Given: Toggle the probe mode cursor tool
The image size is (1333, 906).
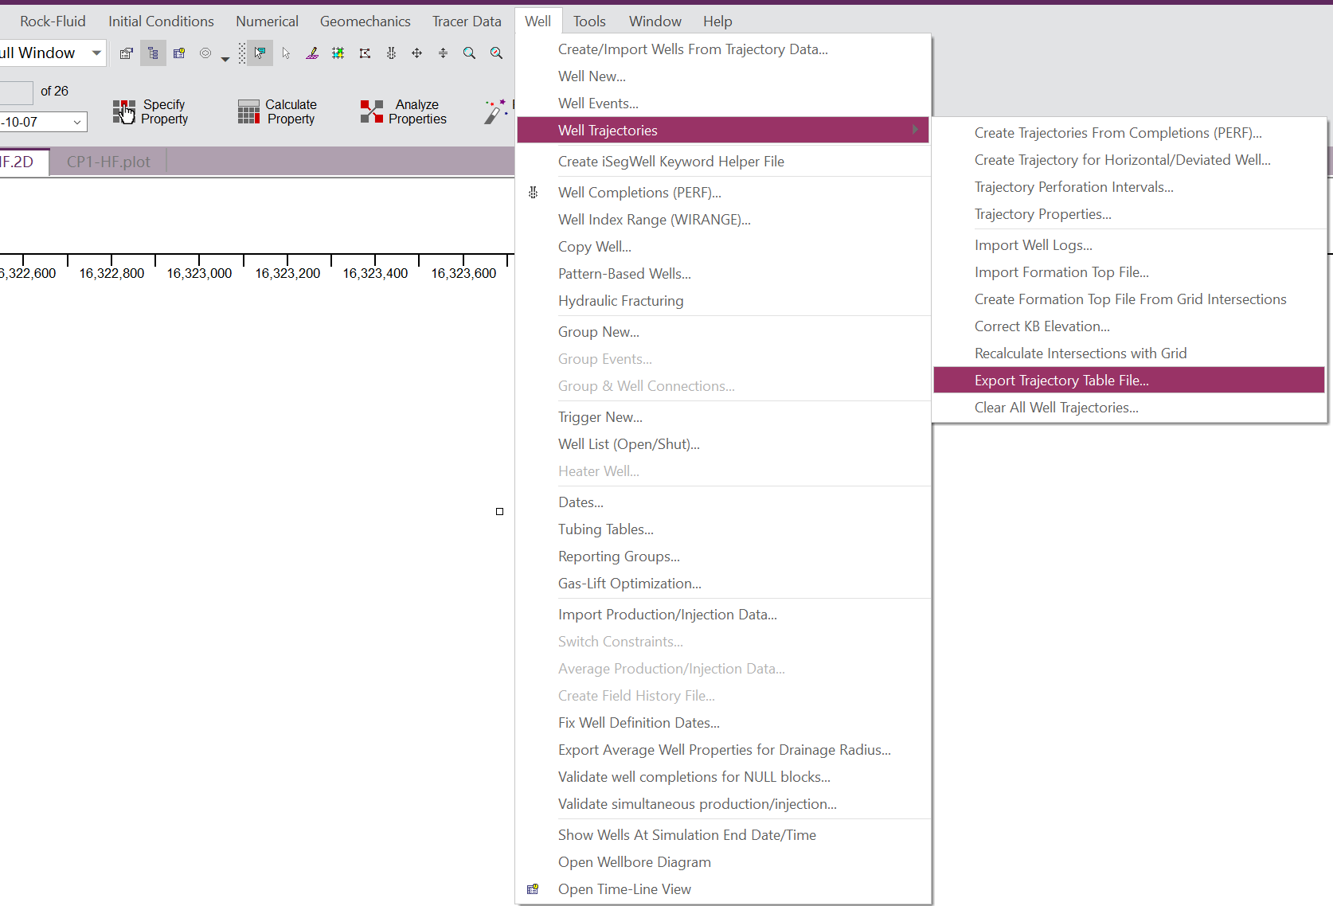Looking at the screenshot, I should point(260,53).
